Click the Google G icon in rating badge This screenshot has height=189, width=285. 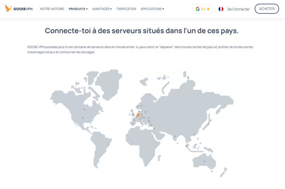pos(197,9)
